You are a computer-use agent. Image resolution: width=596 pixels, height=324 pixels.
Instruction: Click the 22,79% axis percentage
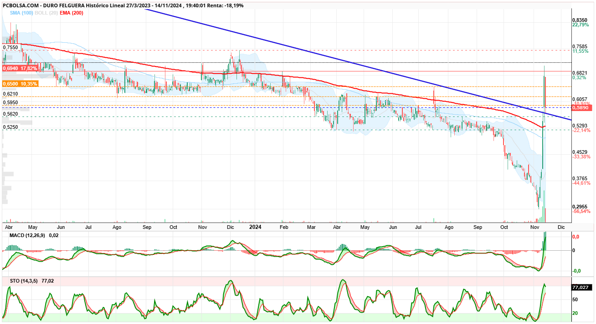(581, 25)
